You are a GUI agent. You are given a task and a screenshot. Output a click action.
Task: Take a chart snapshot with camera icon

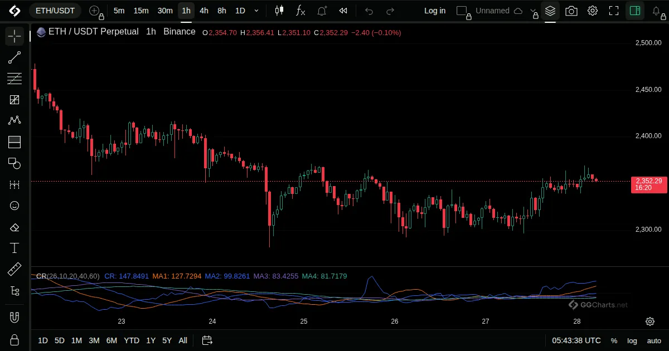coord(571,11)
